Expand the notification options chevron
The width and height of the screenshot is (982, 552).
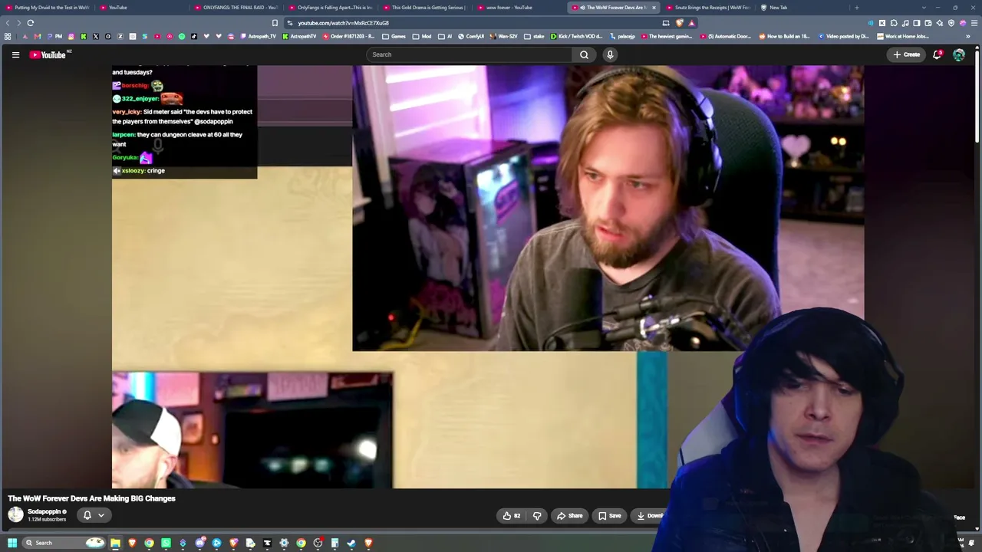coord(101,515)
